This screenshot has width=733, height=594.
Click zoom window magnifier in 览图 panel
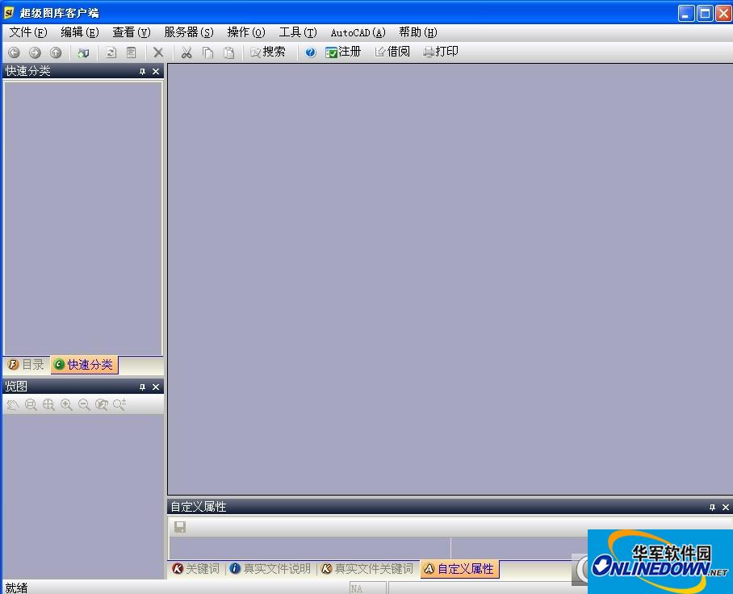click(x=31, y=404)
